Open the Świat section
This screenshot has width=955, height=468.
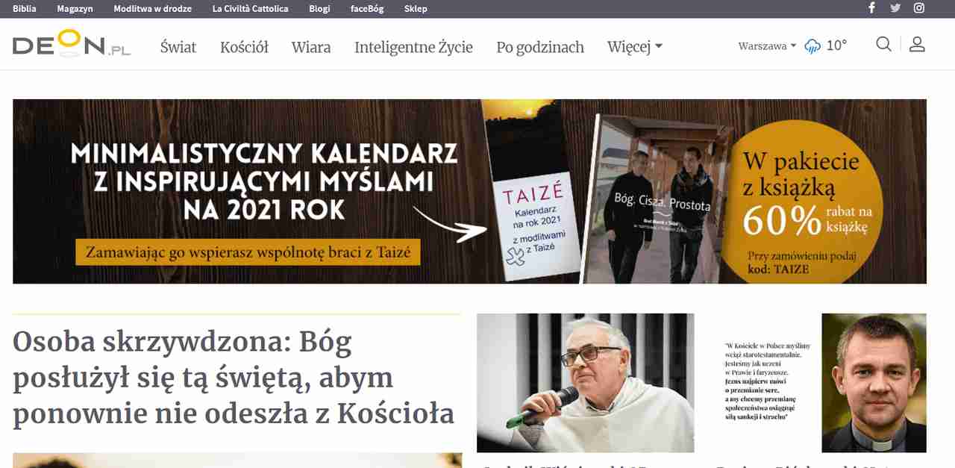[178, 47]
